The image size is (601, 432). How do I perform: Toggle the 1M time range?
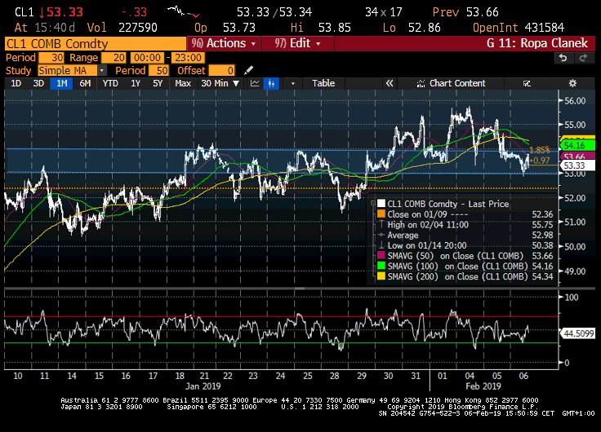coord(61,83)
